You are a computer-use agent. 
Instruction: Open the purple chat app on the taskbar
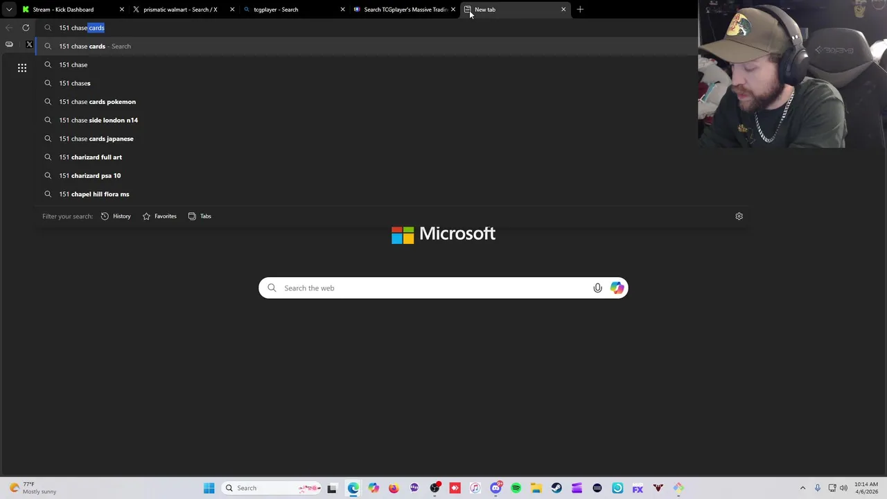point(414,488)
